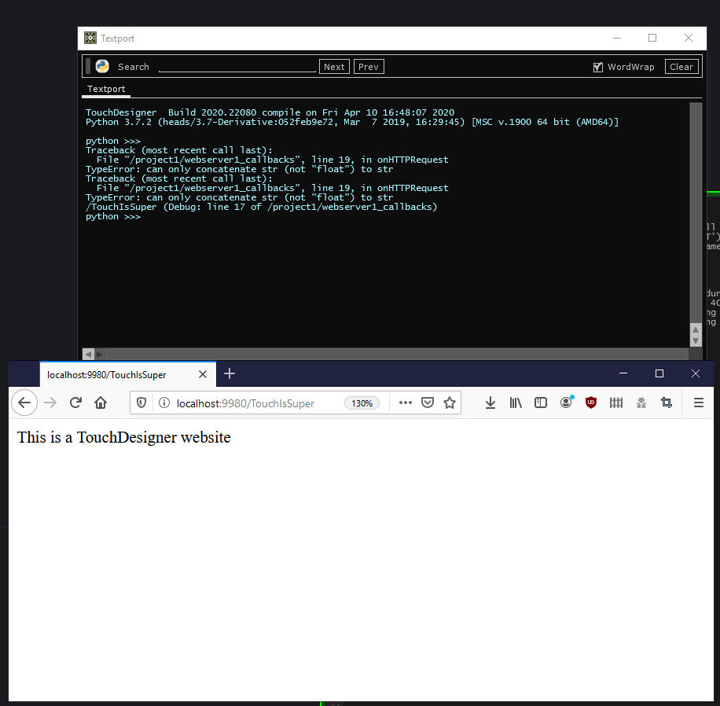Click the Textport search input field
Viewport: 720px width, 706px height.
(237, 67)
